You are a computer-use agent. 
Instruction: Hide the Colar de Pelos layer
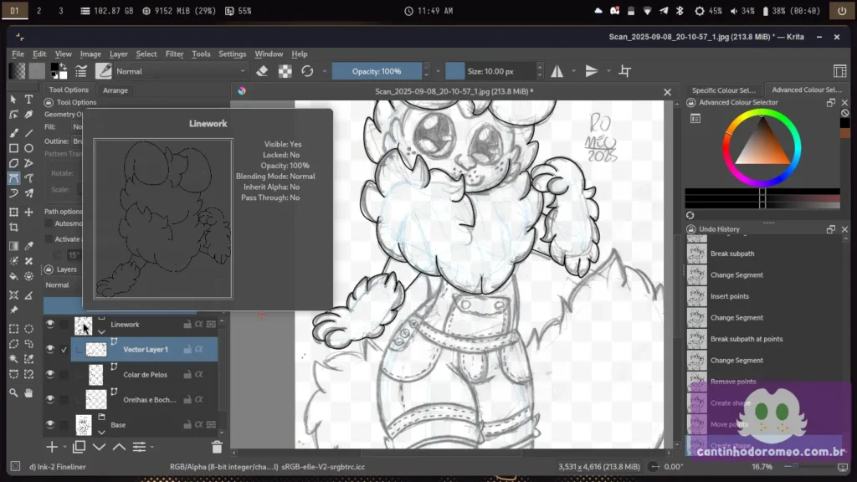(x=49, y=374)
